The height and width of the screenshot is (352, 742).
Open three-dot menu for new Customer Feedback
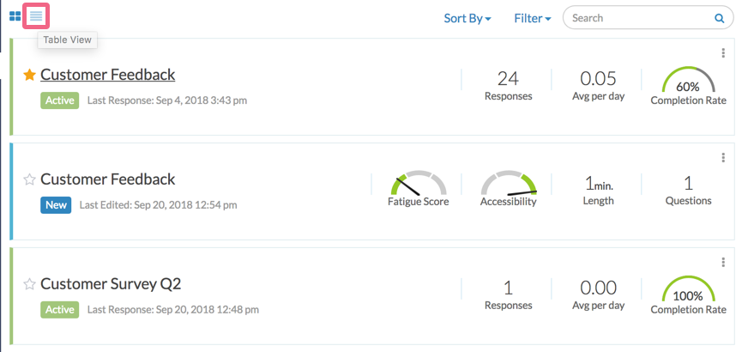[x=724, y=157]
